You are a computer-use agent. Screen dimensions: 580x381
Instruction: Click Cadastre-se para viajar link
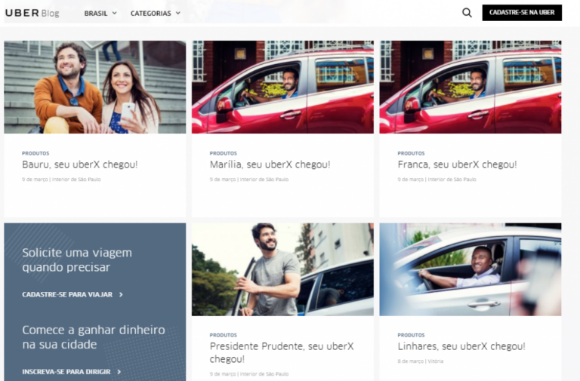[67, 294]
